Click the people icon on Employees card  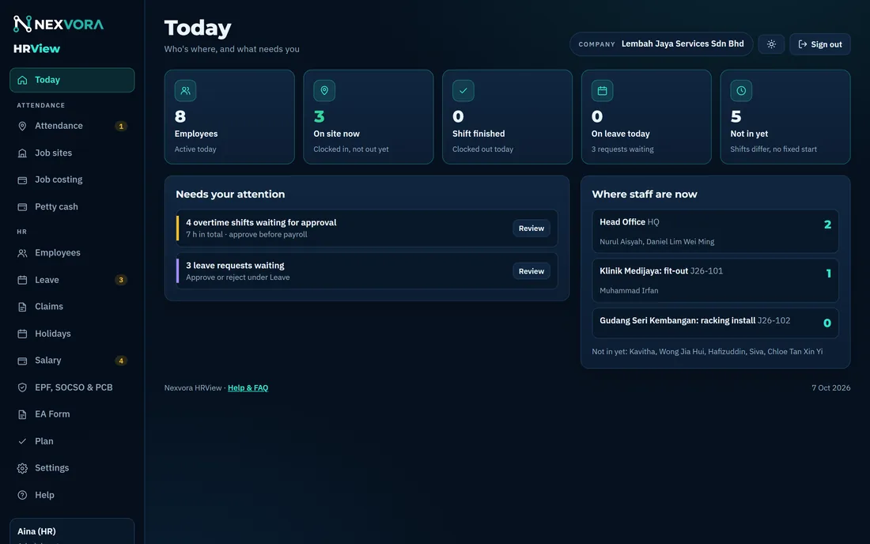pyautogui.click(x=185, y=90)
